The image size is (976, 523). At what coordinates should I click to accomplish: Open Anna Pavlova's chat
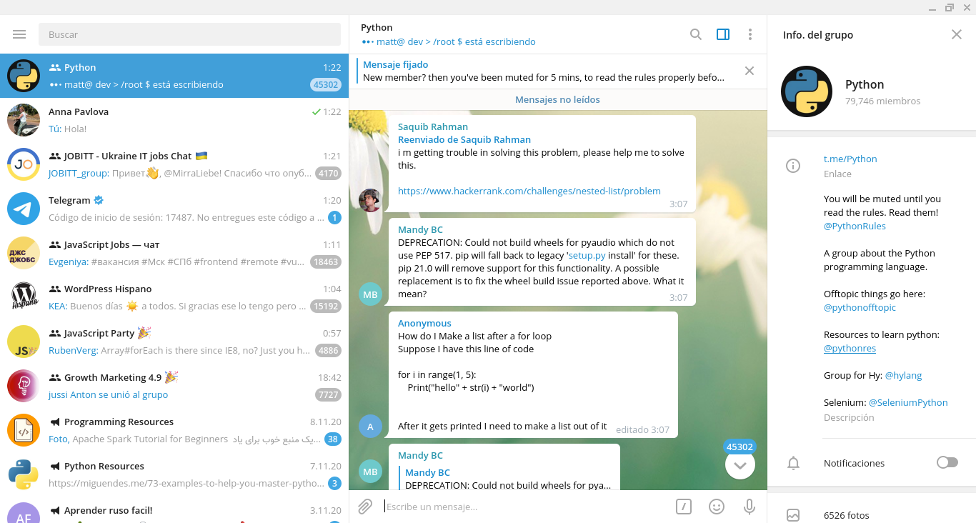(x=174, y=120)
